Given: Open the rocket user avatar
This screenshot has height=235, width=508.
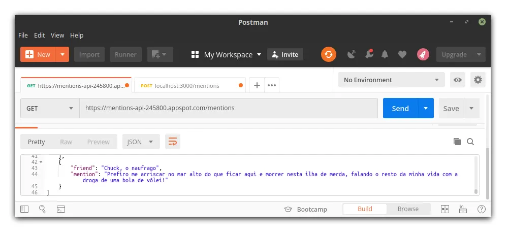Looking at the screenshot, I should click(x=423, y=54).
